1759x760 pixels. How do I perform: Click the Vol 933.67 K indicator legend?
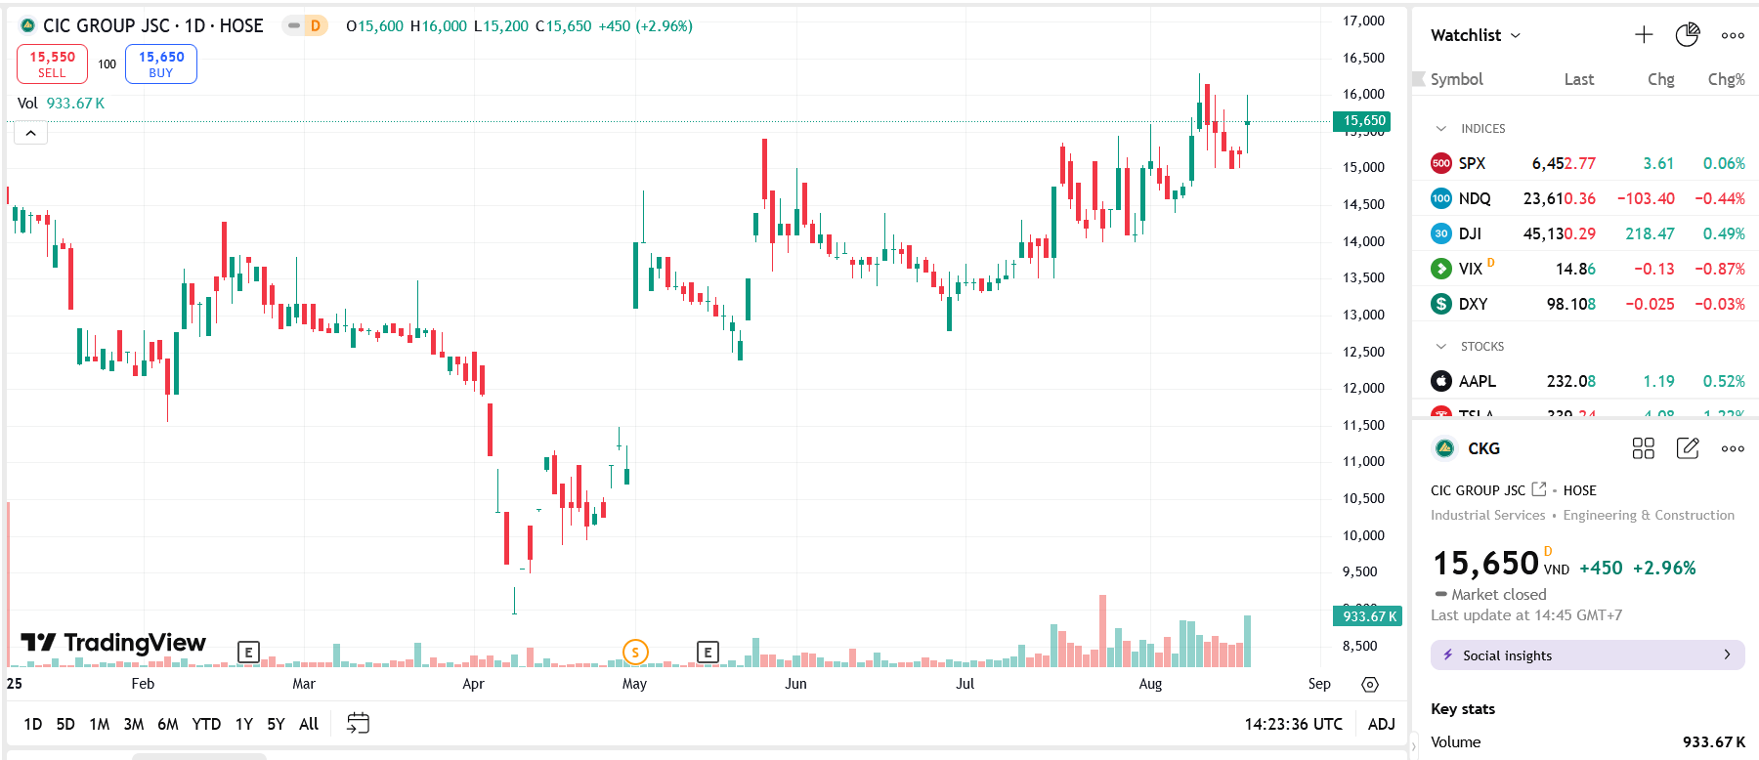[61, 103]
